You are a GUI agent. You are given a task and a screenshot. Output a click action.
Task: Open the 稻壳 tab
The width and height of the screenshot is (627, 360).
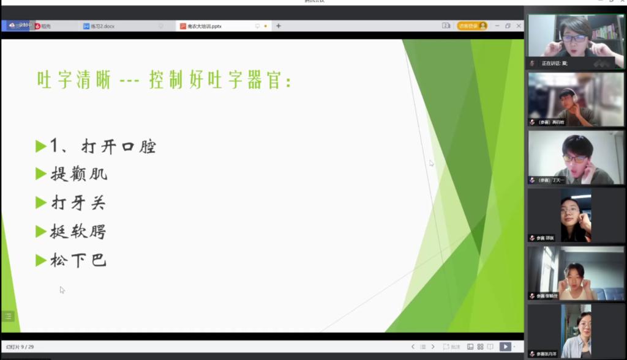tap(45, 26)
